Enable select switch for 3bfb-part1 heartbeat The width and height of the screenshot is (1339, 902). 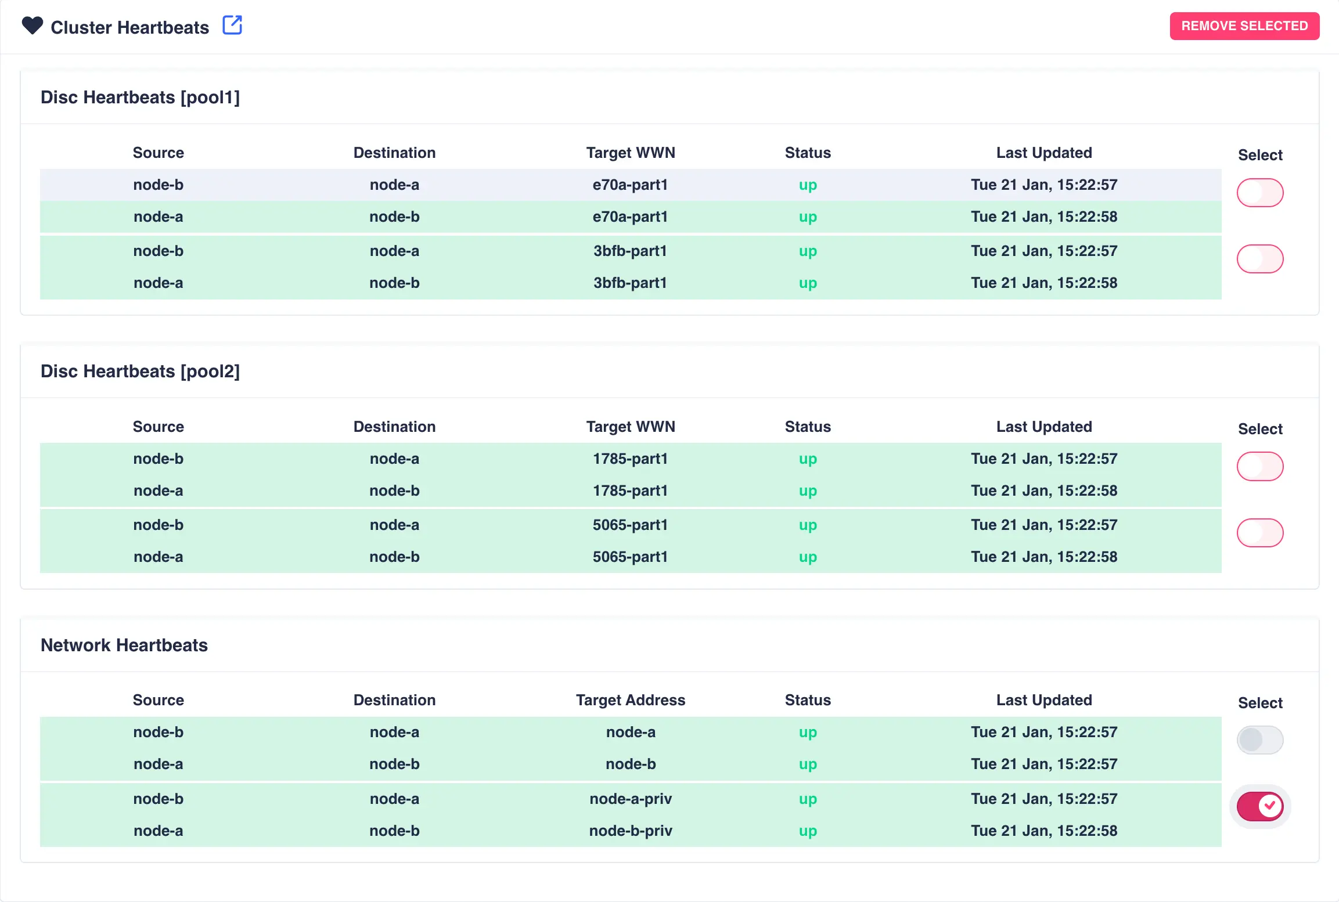1259,259
